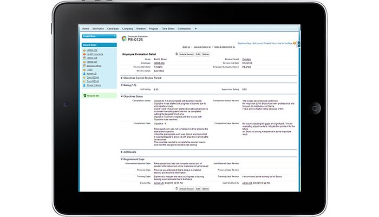Click the Recycle Bin icon in sidebar
Viewport: 379px width, 217px height.
pyautogui.click(x=84, y=95)
